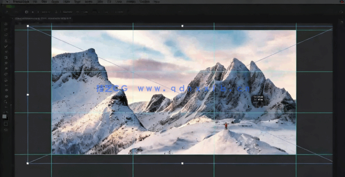Click the left-middle transform handle
The image size is (345, 177).
(28, 95)
